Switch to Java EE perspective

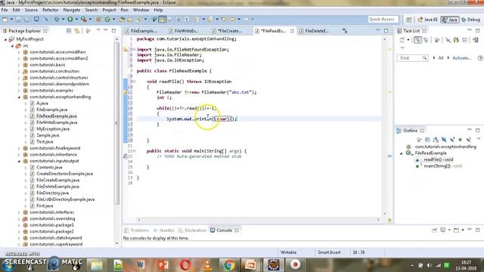coord(427,20)
